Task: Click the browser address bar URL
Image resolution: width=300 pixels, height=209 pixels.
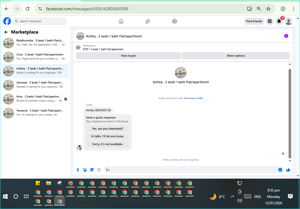Action: tap(87, 9)
